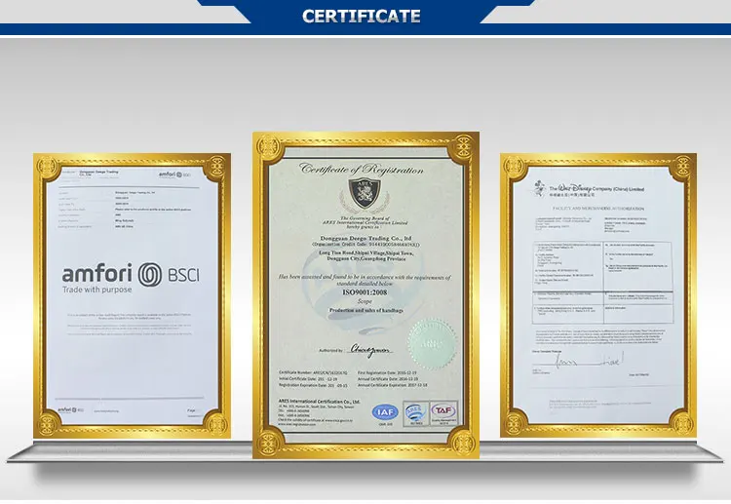Click the ARES globe logo between IAF and TAF

415,413
